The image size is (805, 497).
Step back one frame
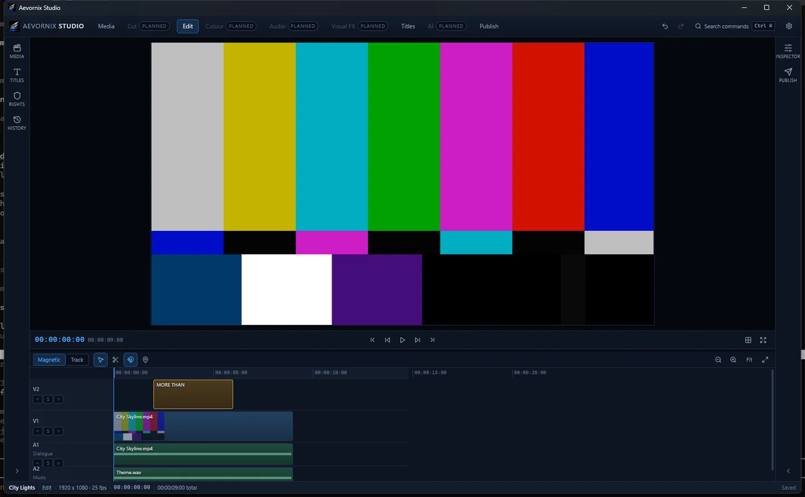(387, 340)
